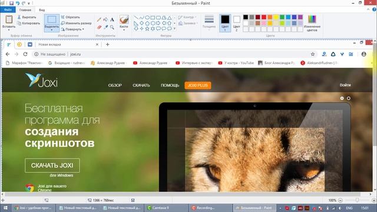The width and height of the screenshot is (377, 212).
Task: Pick the Oval shape
Action: 147,18
